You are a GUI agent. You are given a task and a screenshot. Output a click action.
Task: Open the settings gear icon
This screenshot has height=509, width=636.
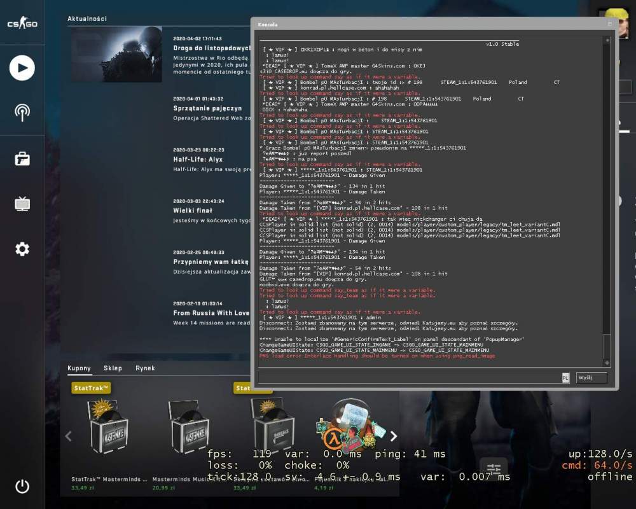click(22, 249)
